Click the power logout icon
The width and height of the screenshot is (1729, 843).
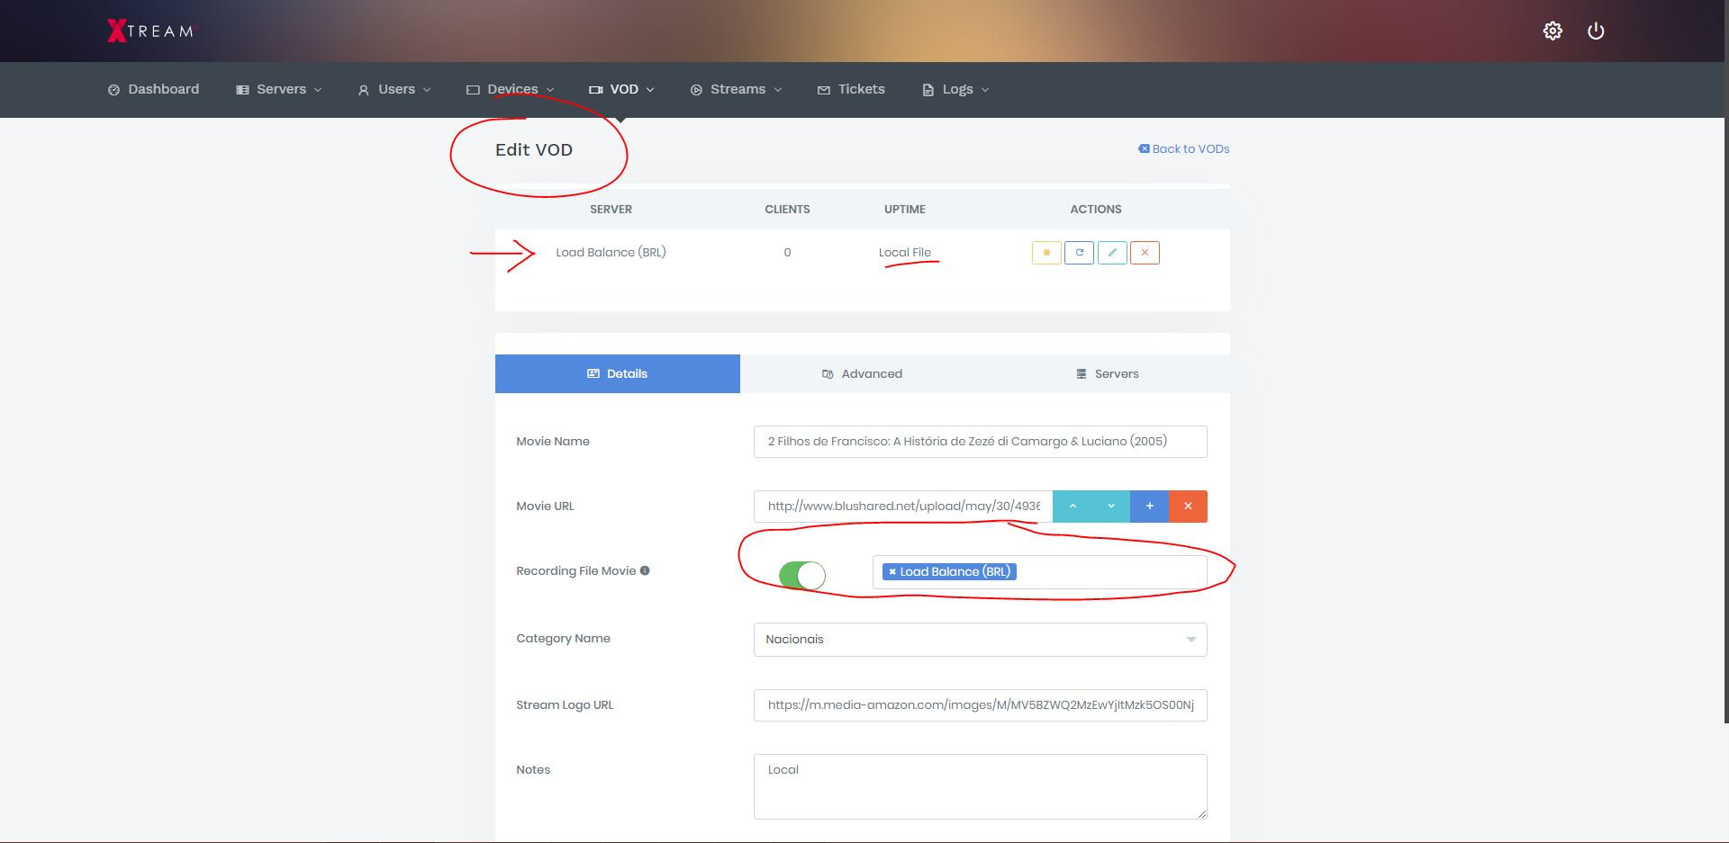(1596, 31)
